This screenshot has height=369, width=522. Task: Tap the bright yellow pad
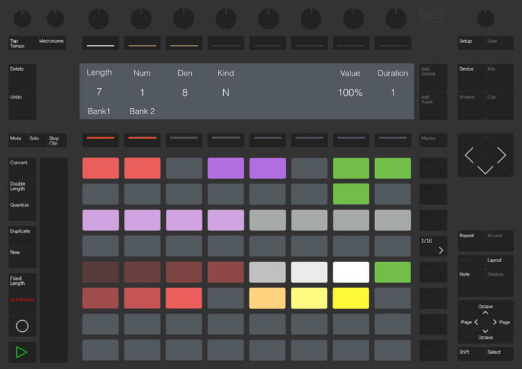[350, 298]
